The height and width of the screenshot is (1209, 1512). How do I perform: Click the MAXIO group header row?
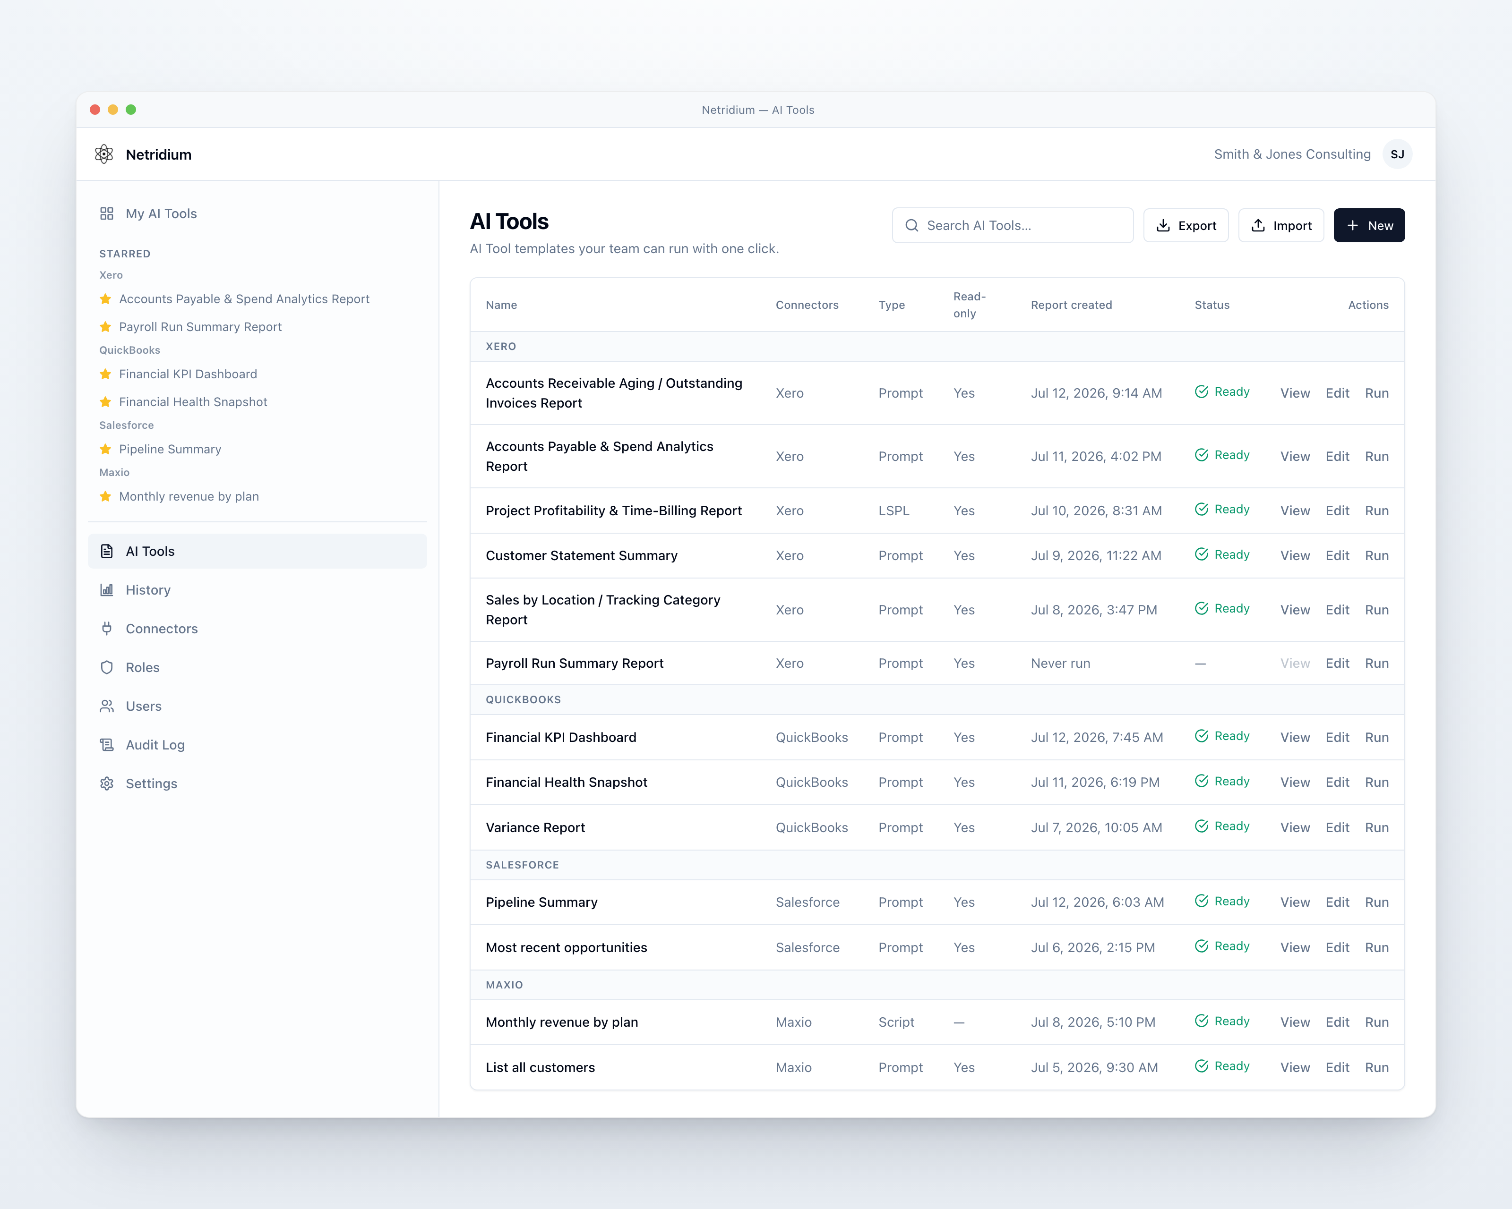point(937,986)
